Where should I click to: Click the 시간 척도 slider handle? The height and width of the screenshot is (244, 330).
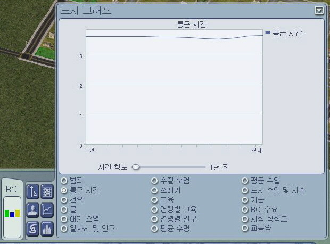[x=136, y=167]
